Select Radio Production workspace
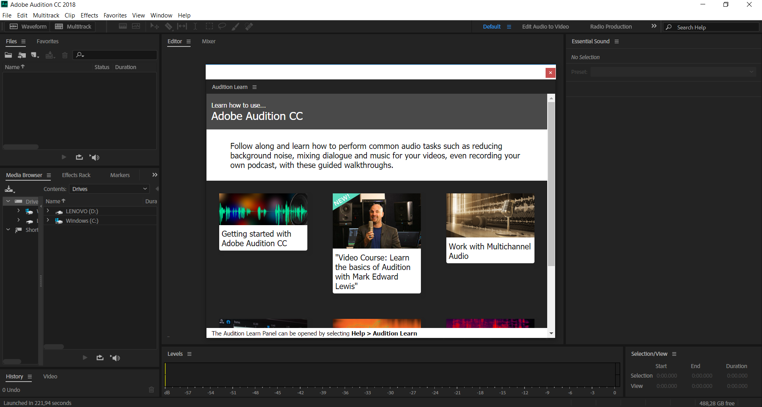The width and height of the screenshot is (762, 407). click(611, 27)
